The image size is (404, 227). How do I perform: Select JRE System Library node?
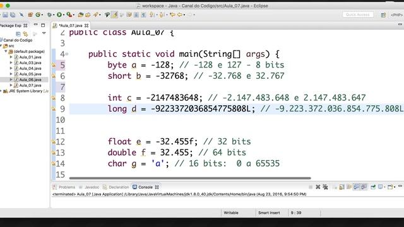click(x=25, y=91)
